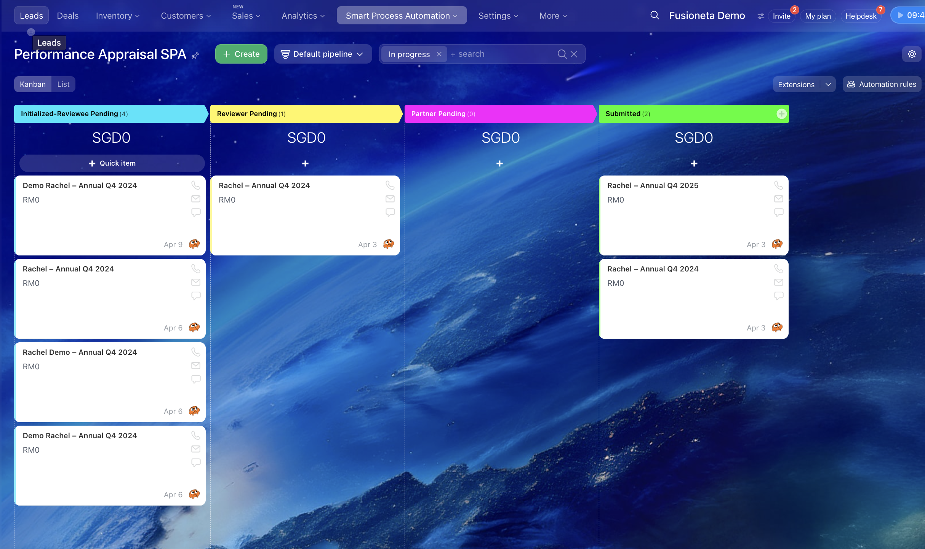The image size is (925, 549).
Task: Click email icon on Reviewer Pending card
Action: (x=390, y=199)
